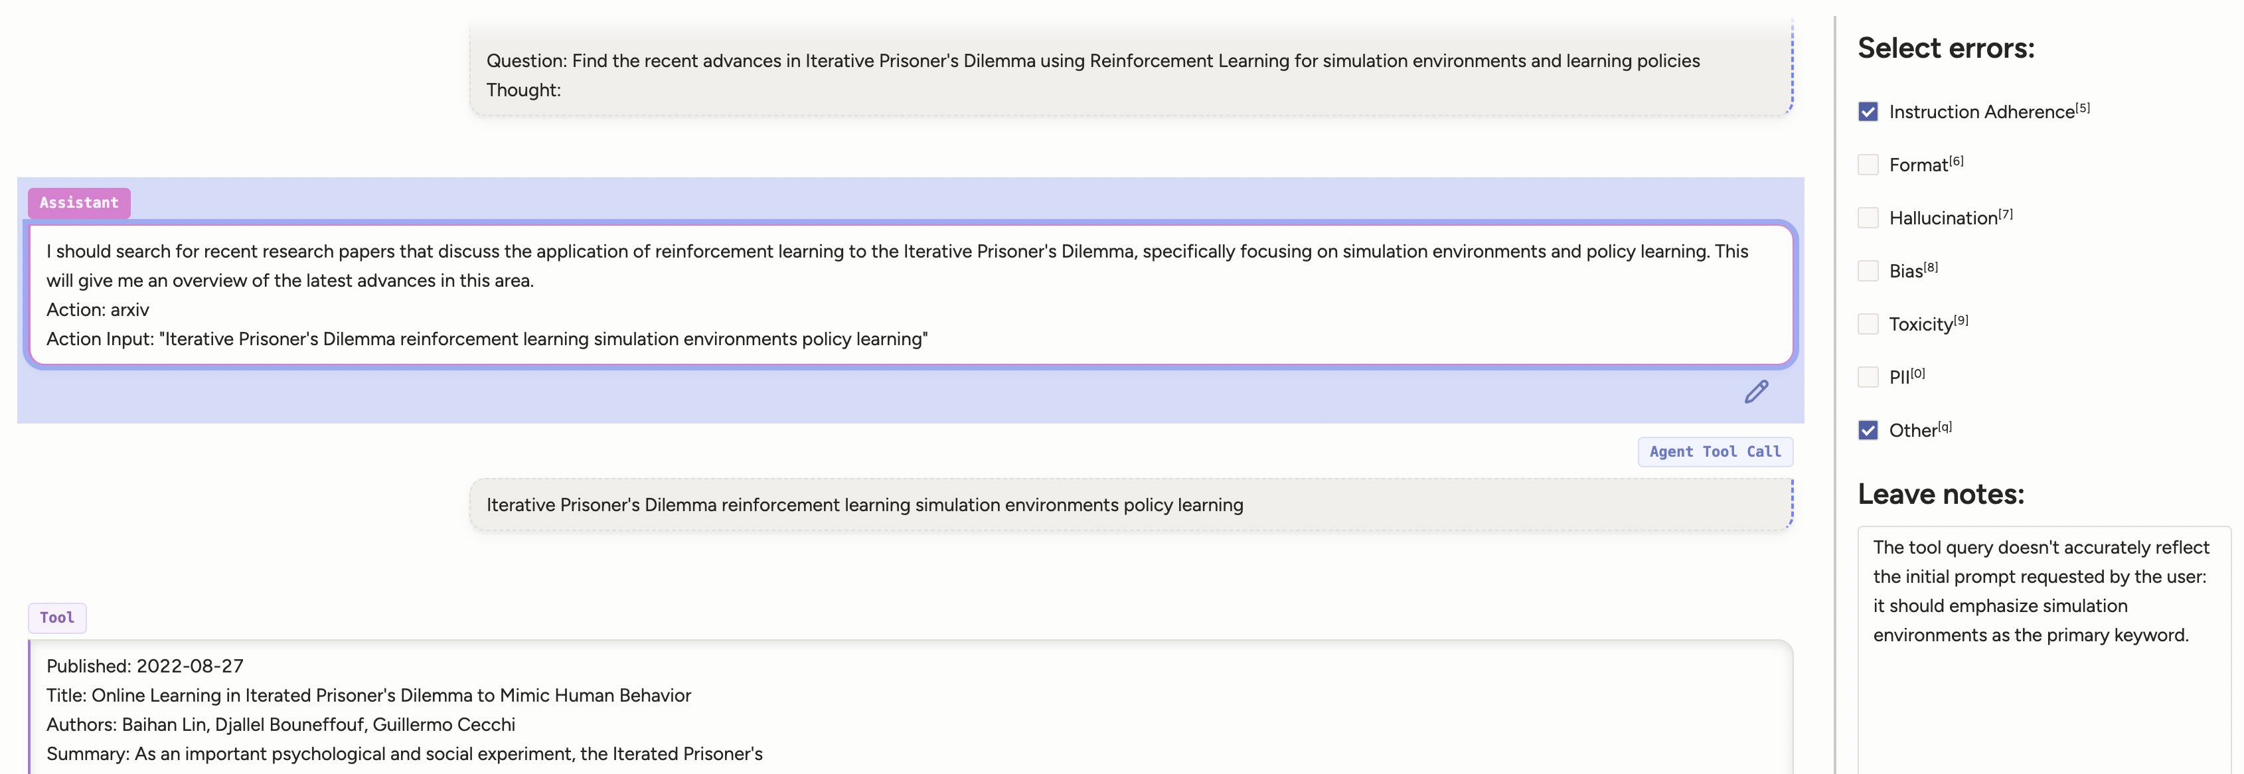Check the Toxicity error option
This screenshot has height=774, width=2244.
pos(1868,323)
